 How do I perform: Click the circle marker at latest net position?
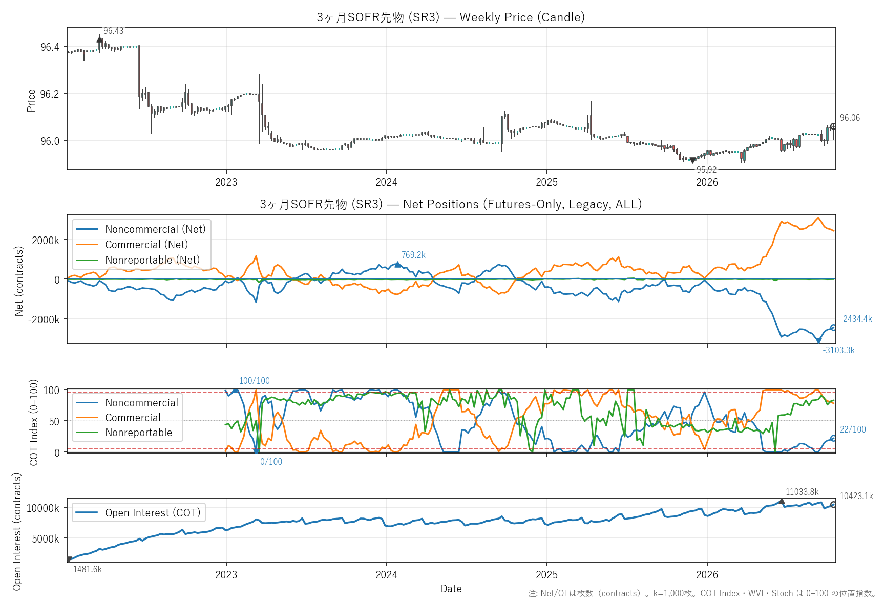(833, 328)
